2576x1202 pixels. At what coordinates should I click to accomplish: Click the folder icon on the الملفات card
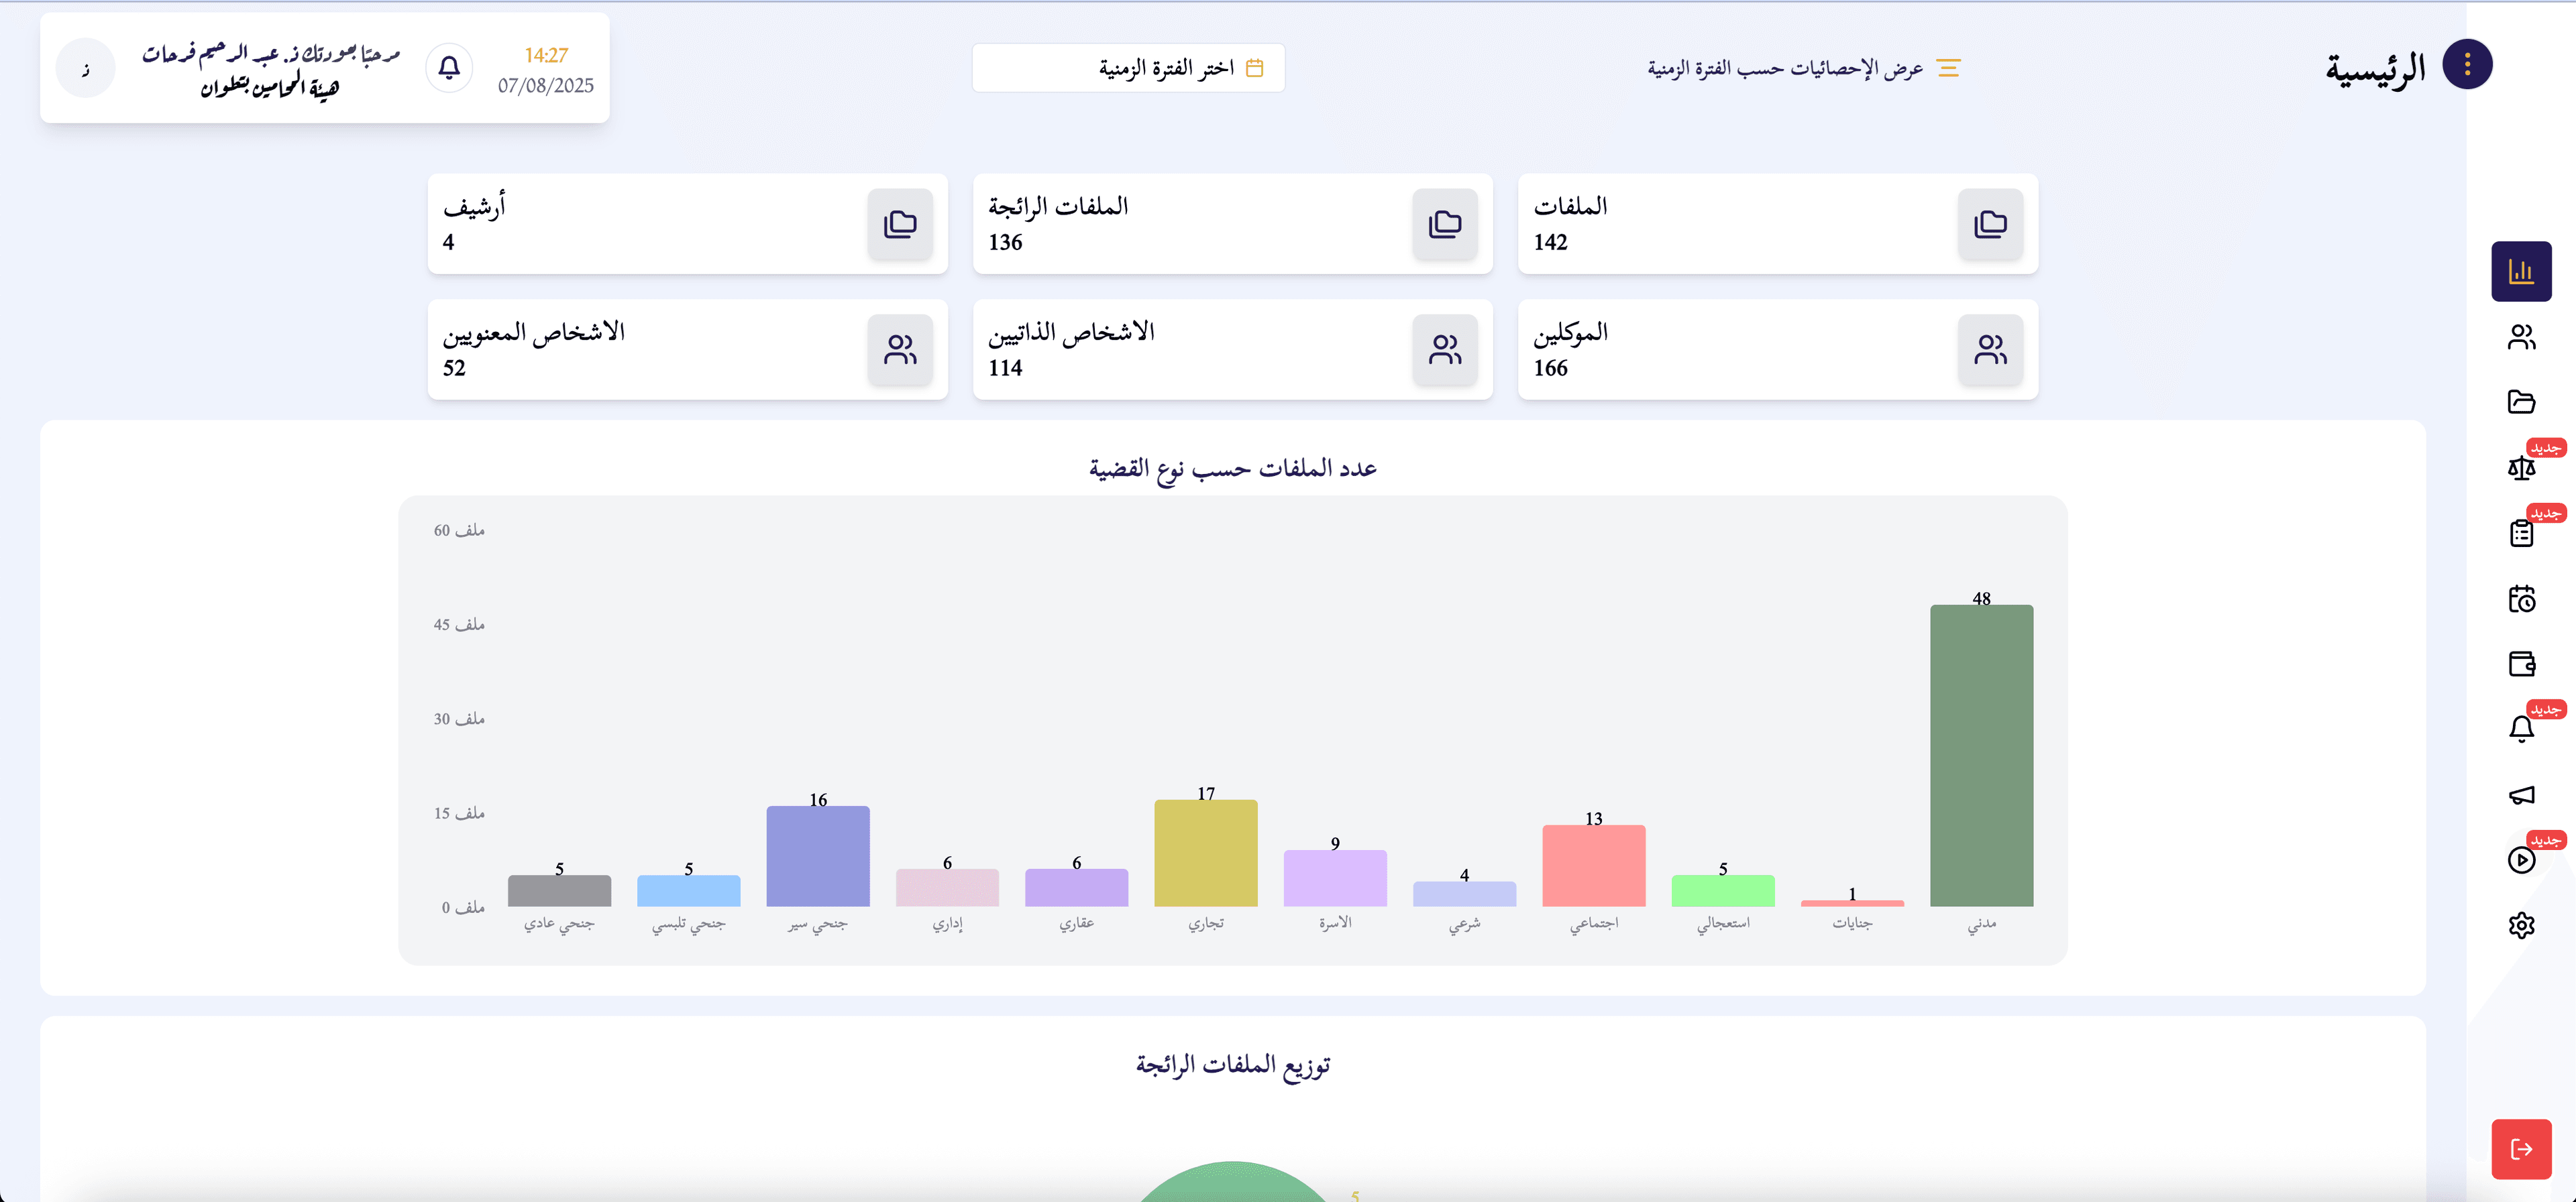click(1990, 224)
